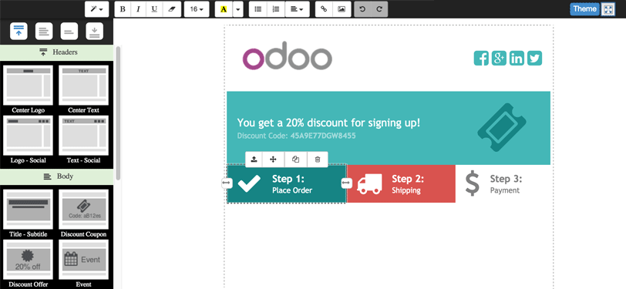This screenshot has width=626, height=289.
Task: Pick the Text - Social header snippet
Action: [x=83, y=139]
